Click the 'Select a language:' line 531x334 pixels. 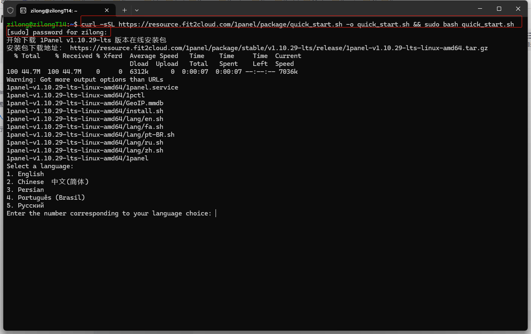[40, 166]
